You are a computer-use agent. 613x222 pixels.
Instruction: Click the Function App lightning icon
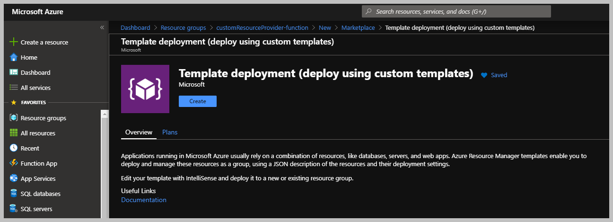click(x=13, y=163)
